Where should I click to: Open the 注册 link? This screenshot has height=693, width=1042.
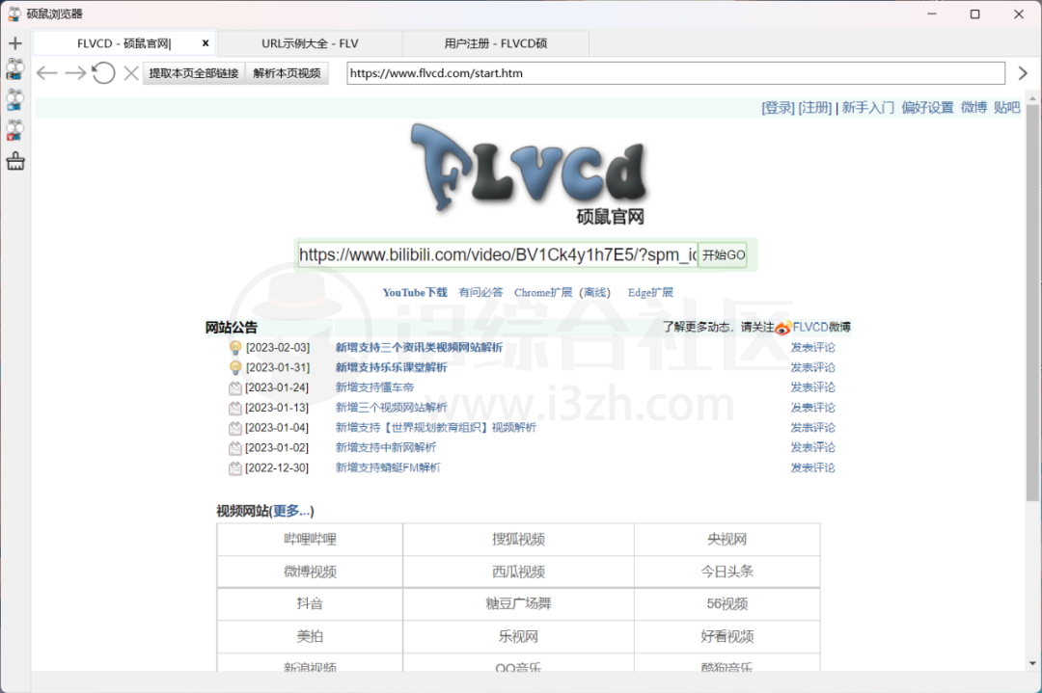coord(814,108)
